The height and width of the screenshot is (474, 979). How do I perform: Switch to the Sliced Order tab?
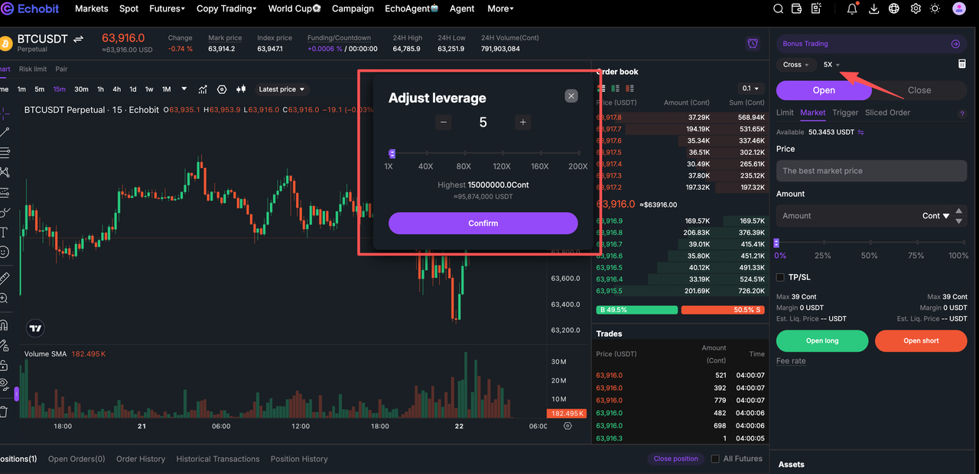coord(887,112)
